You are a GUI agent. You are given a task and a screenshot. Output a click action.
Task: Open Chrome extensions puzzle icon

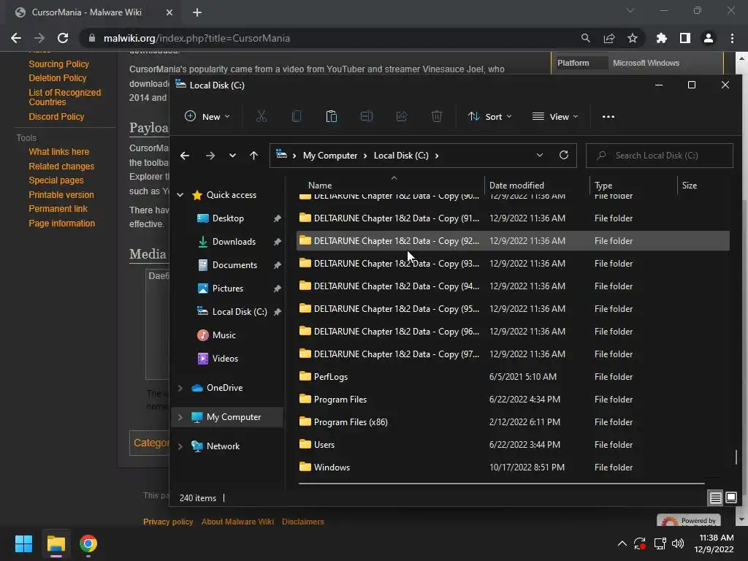coord(662,38)
